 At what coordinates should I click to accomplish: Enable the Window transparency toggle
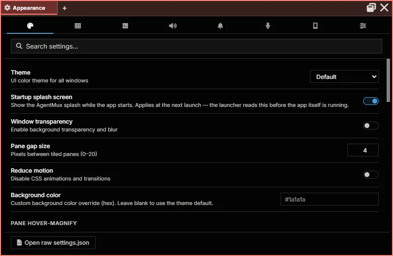pyautogui.click(x=371, y=126)
